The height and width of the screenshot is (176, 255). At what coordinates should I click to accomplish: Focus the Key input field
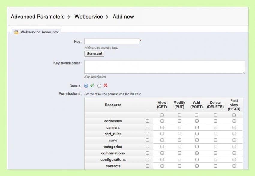tap(112, 41)
